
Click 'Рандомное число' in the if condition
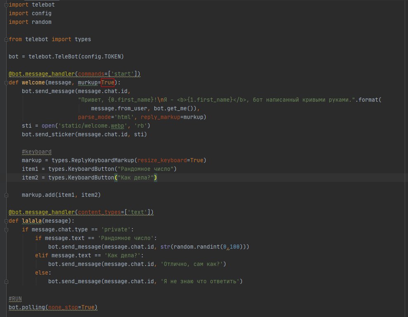coord(126,238)
